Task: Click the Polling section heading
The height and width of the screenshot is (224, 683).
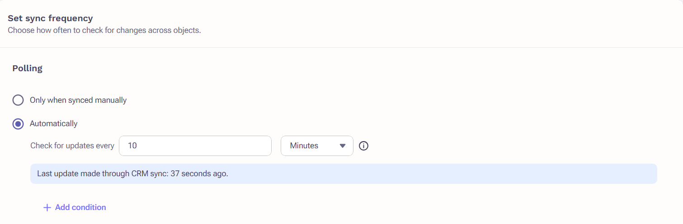Action: click(28, 69)
